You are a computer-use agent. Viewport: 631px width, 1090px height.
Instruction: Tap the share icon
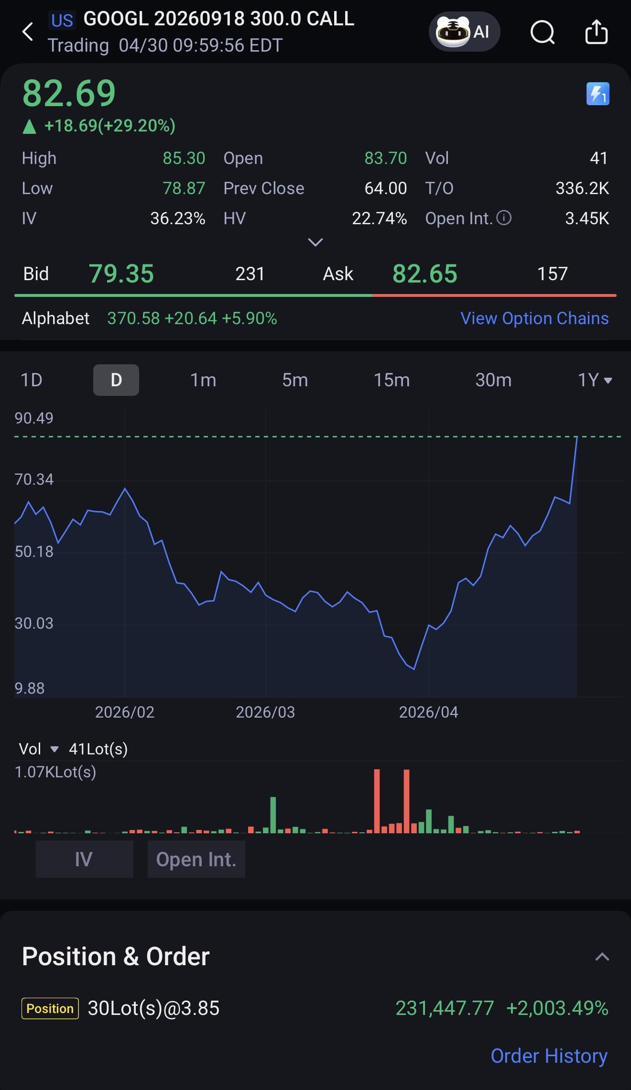click(596, 32)
